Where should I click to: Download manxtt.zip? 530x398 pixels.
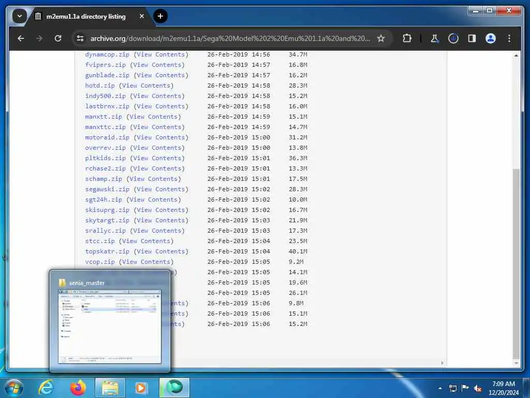[104, 117]
